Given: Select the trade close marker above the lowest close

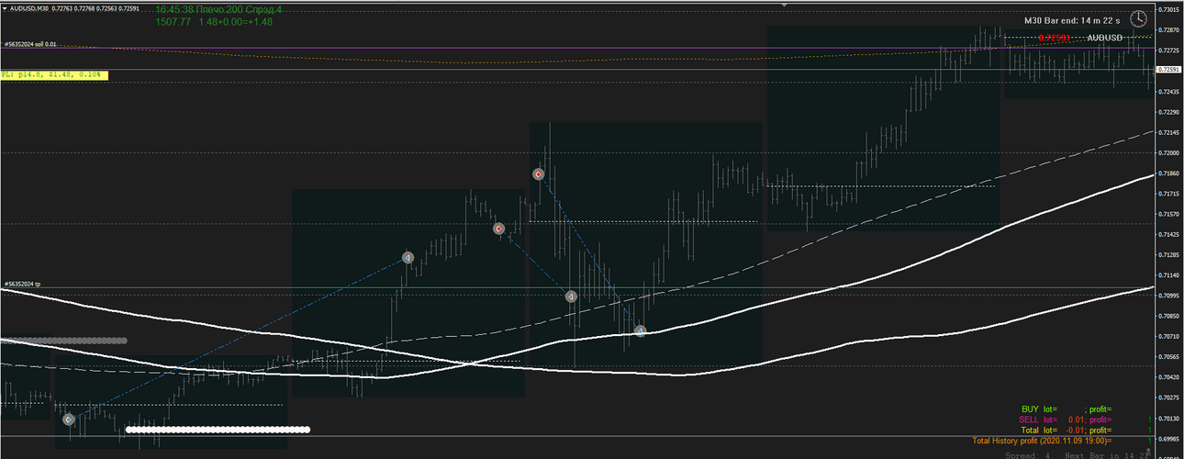Looking at the screenshot, I should (571, 297).
